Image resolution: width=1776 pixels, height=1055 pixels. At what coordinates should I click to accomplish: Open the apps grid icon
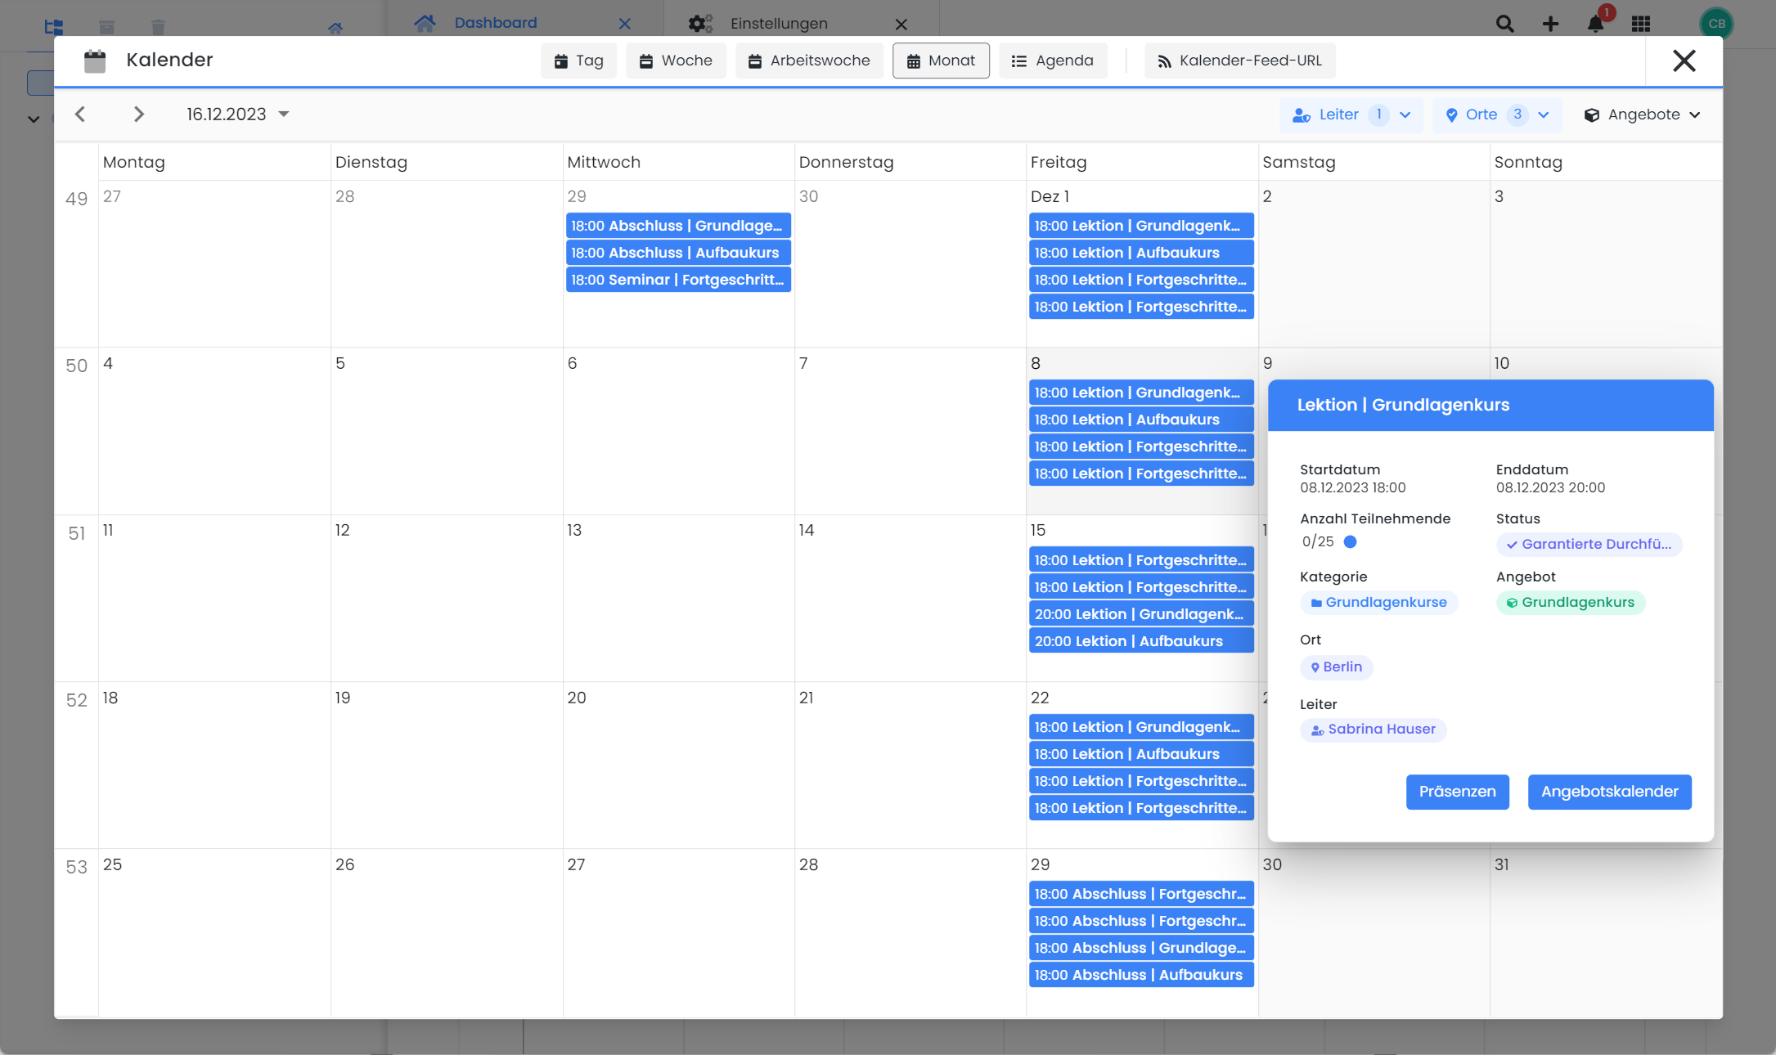pos(1640,24)
